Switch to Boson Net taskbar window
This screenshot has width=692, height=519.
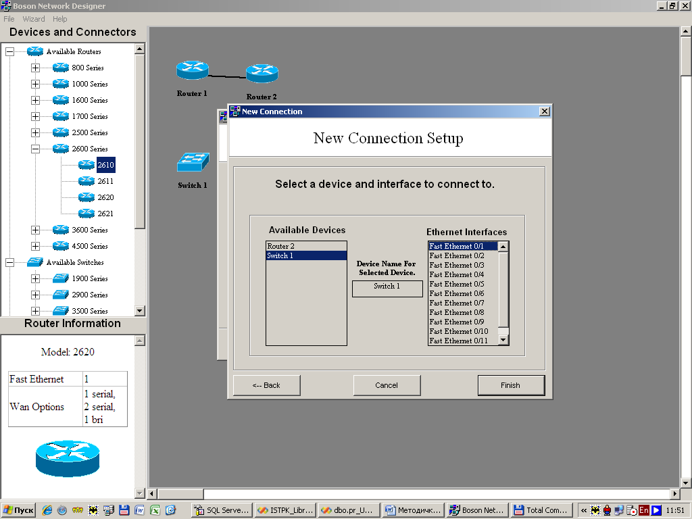coord(478,510)
